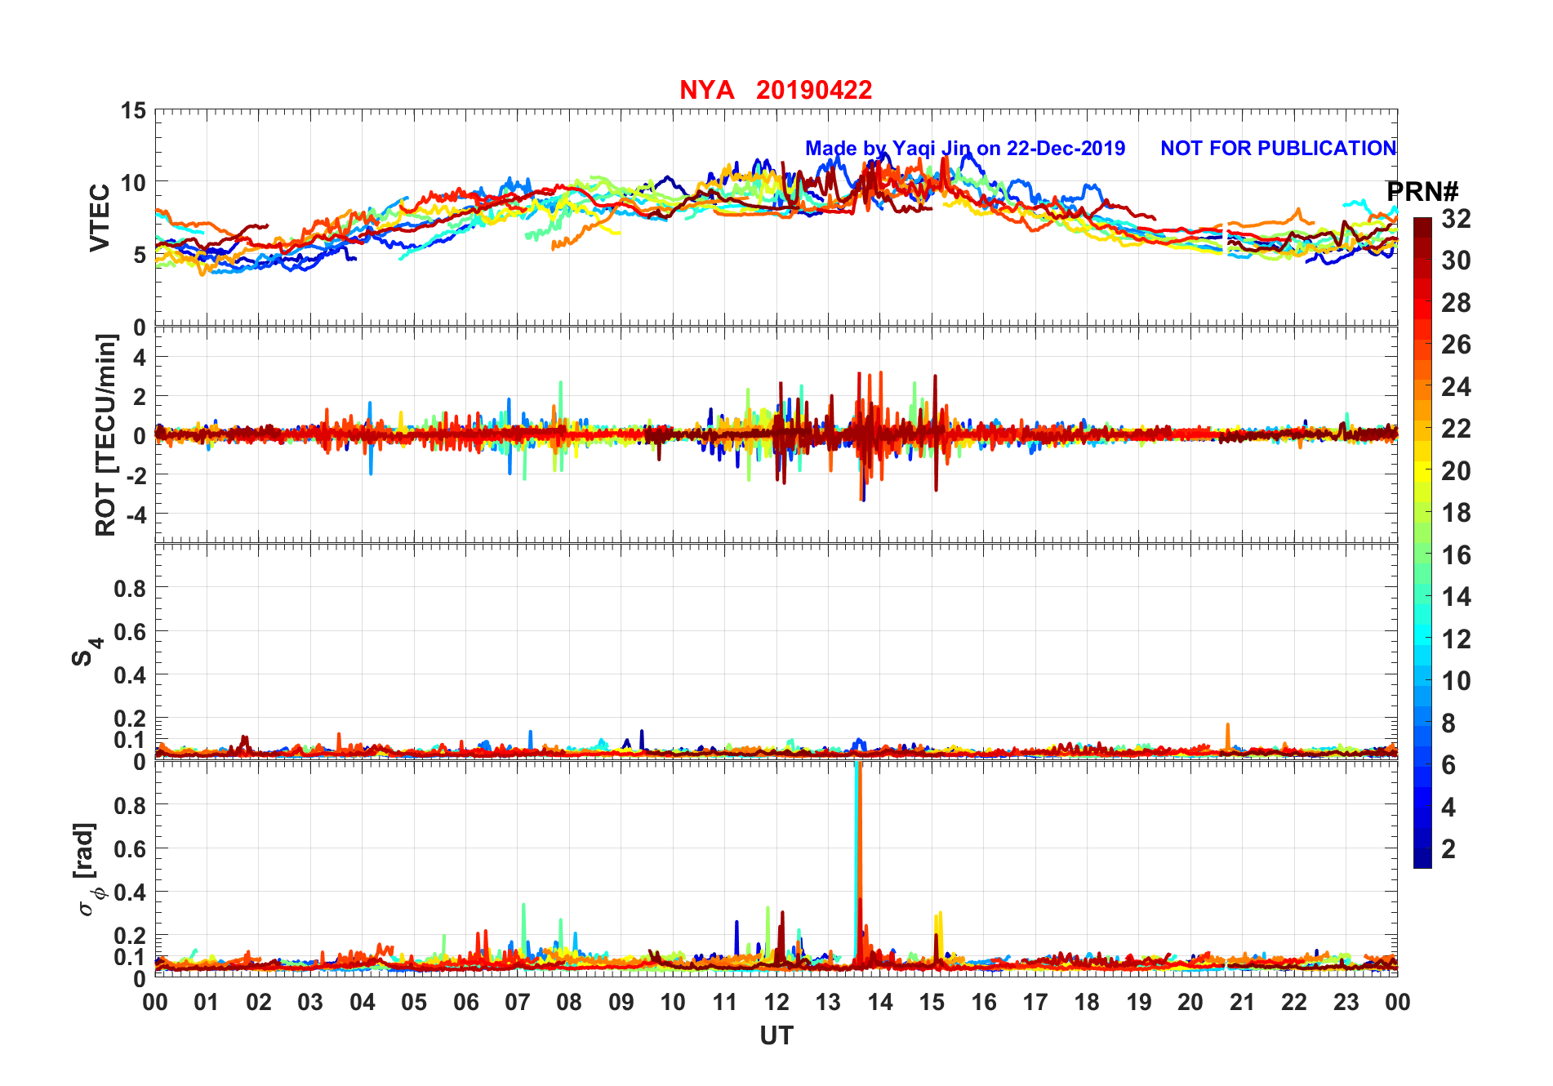Click the UT axis tick label "09"
Image resolution: width=1553 pixels, height=1086 pixels.
[x=621, y=1002]
